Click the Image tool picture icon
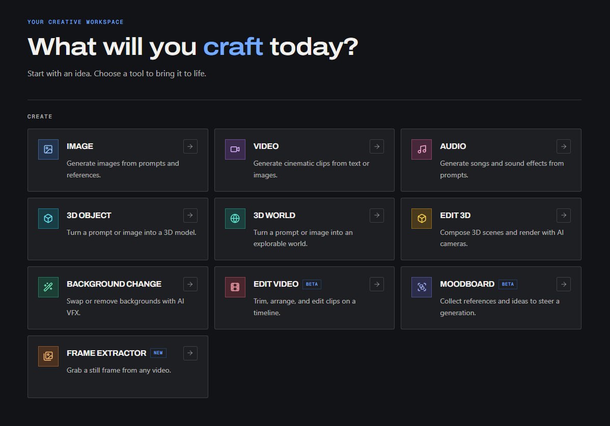Image resolution: width=610 pixels, height=426 pixels. click(48, 149)
